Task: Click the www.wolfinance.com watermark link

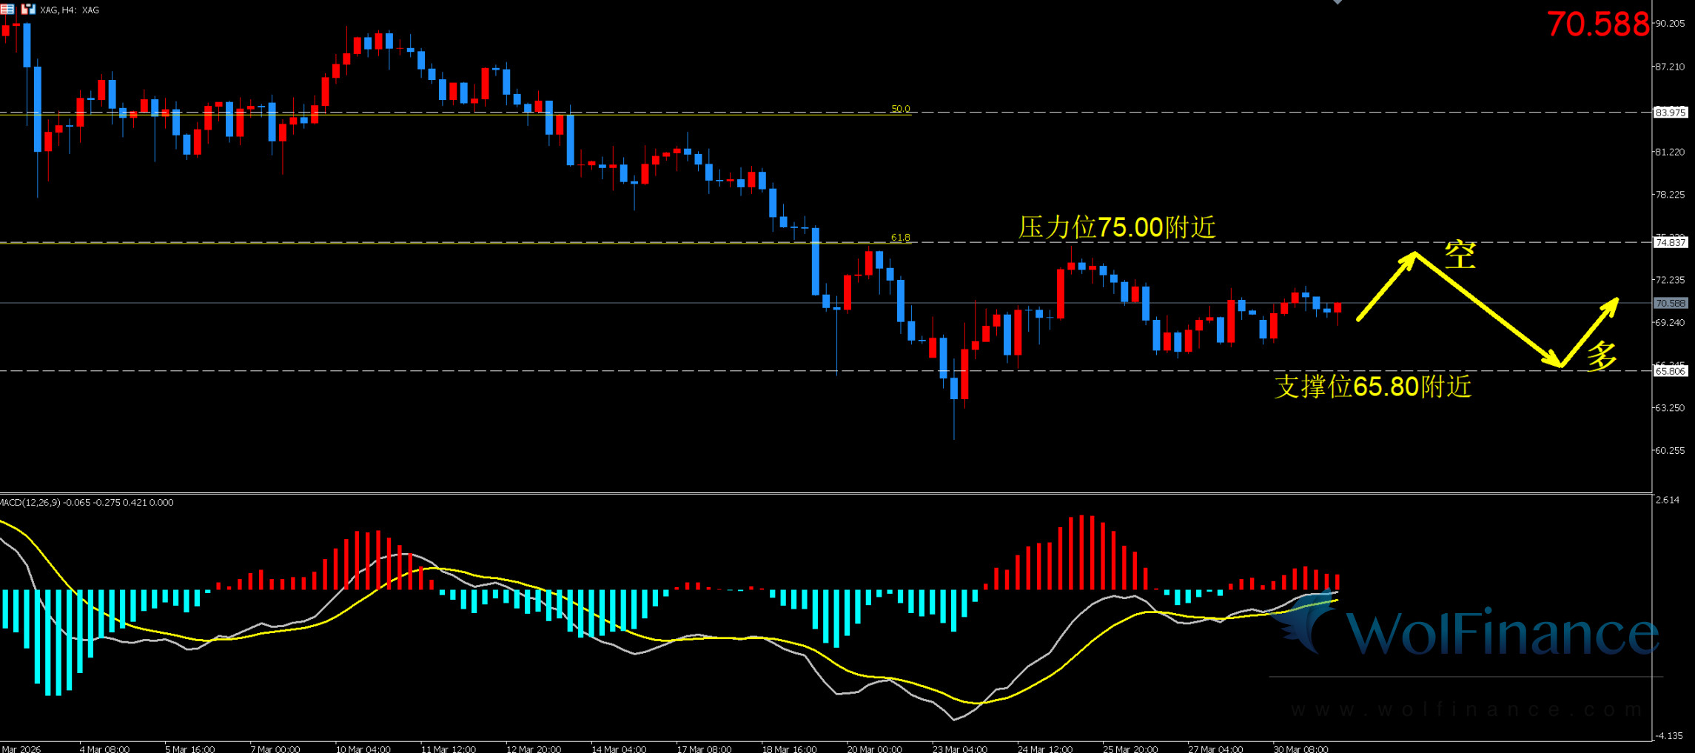Action: pos(1466,709)
